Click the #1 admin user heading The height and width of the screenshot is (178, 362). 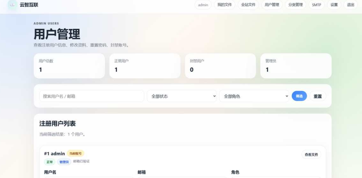pyautogui.click(x=54, y=154)
